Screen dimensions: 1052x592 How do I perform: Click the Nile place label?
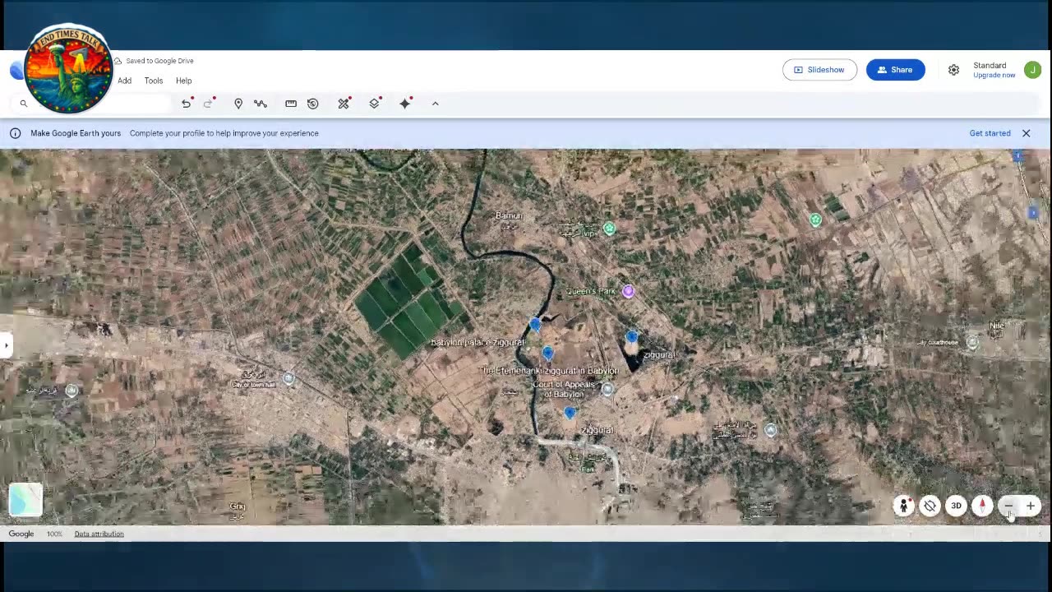click(x=997, y=326)
